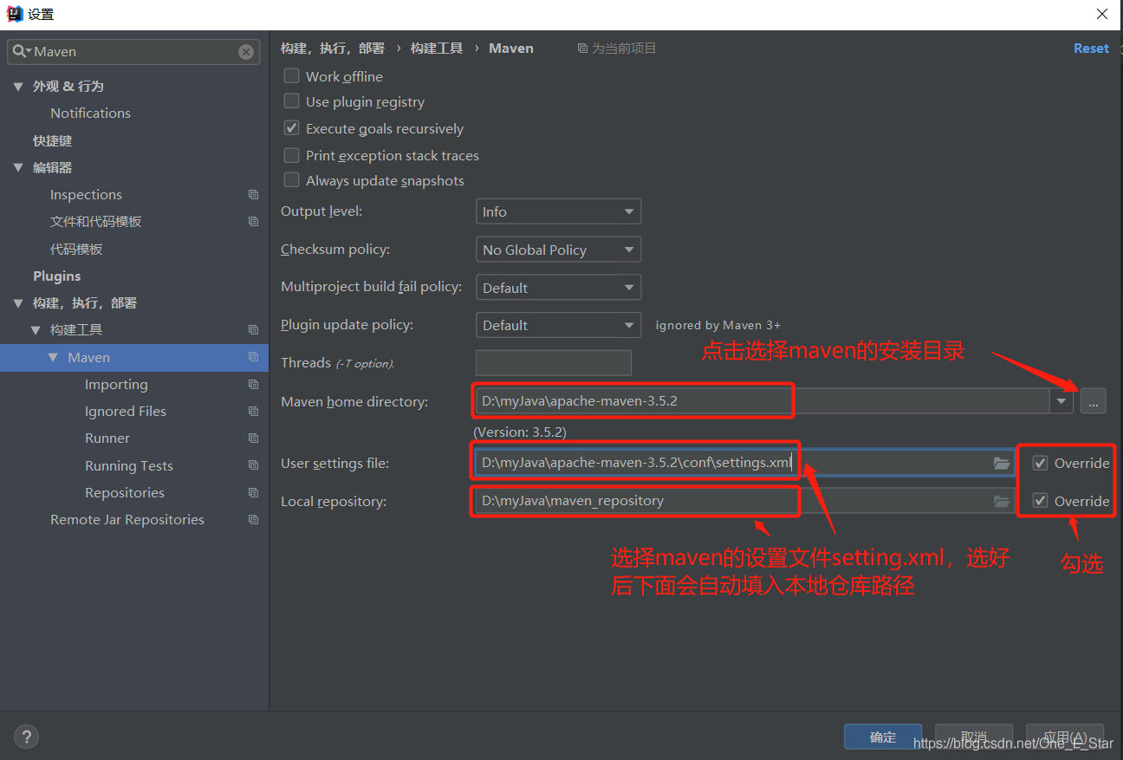Browse folder icon for Local repository

(x=1002, y=502)
